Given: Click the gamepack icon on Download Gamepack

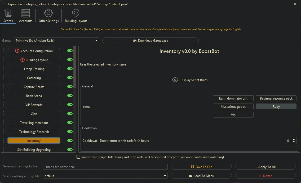Looking at the screenshot, I should (x=135, y=40).
